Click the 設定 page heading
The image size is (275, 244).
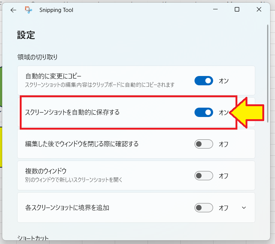26,35
